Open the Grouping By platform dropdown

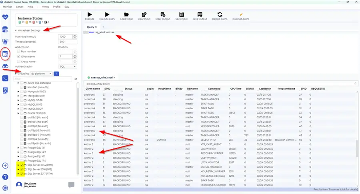pyautogui.click(x=41, y=74)
